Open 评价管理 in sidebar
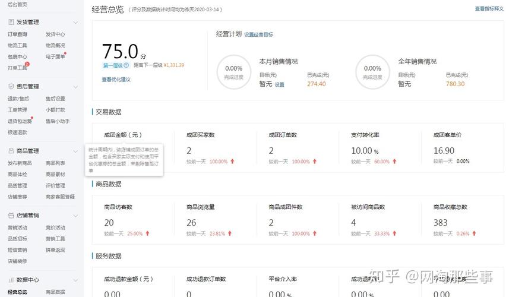 click(55, 185)
